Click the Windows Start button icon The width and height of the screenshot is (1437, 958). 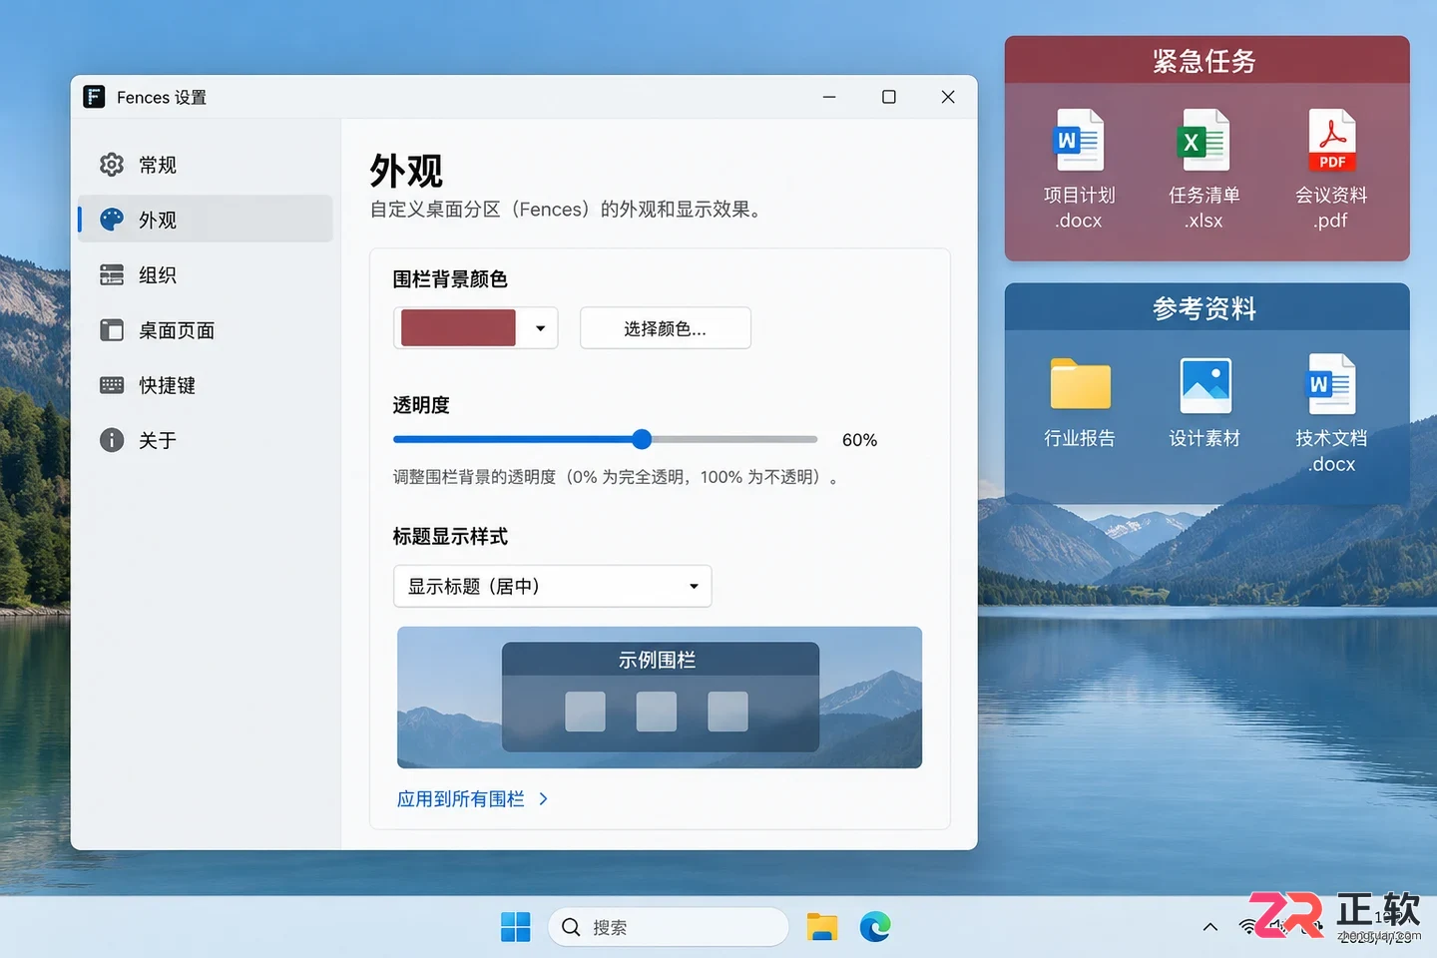(x=515, y=927)
